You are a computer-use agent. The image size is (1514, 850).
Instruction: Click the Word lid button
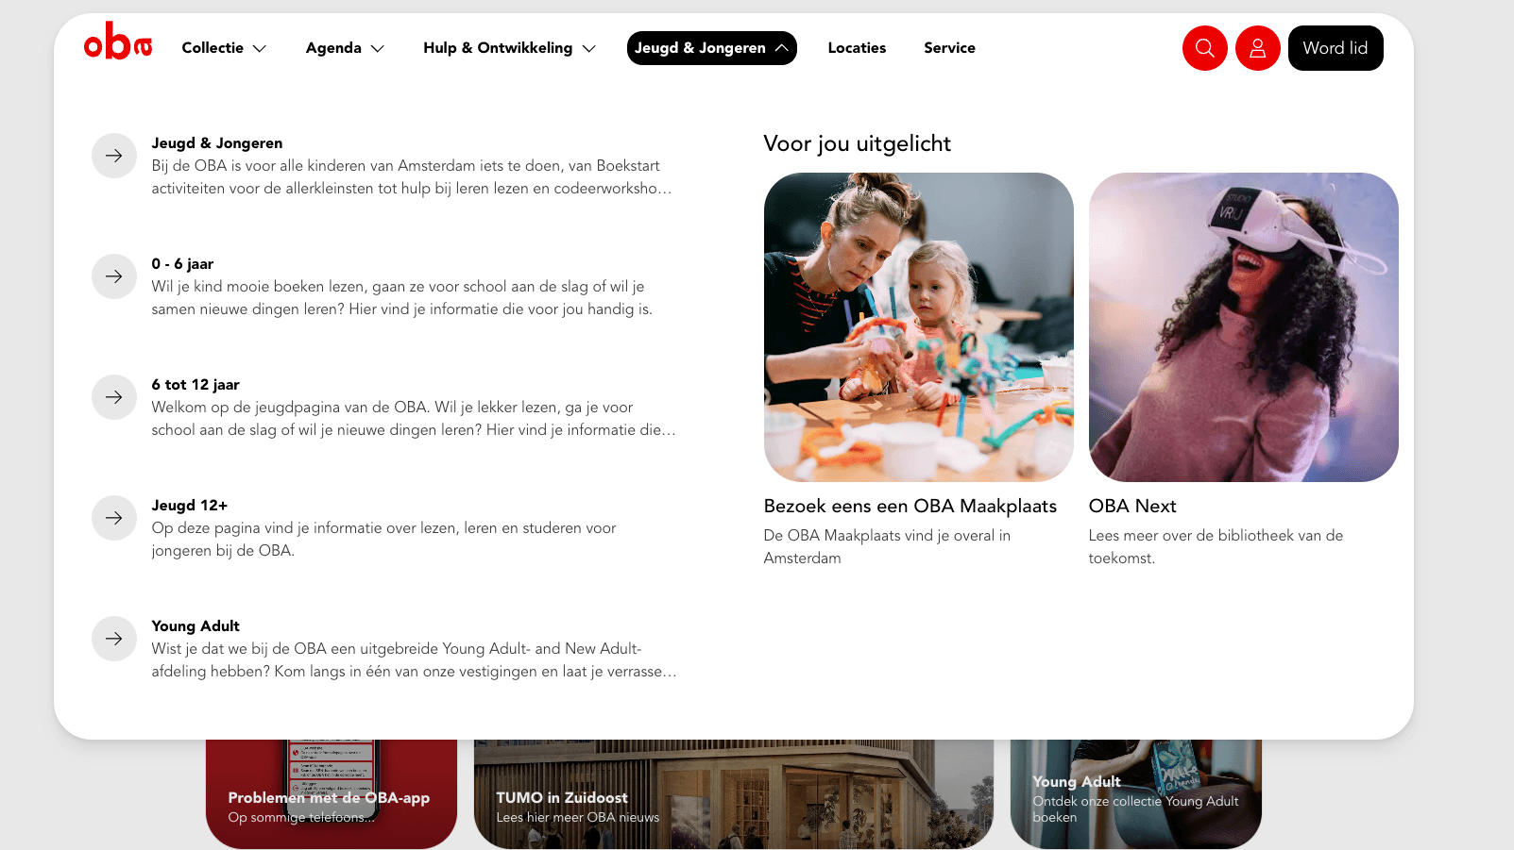(x=1335, y=48)
